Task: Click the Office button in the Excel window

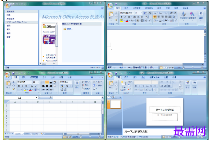Action: point(7,75)
